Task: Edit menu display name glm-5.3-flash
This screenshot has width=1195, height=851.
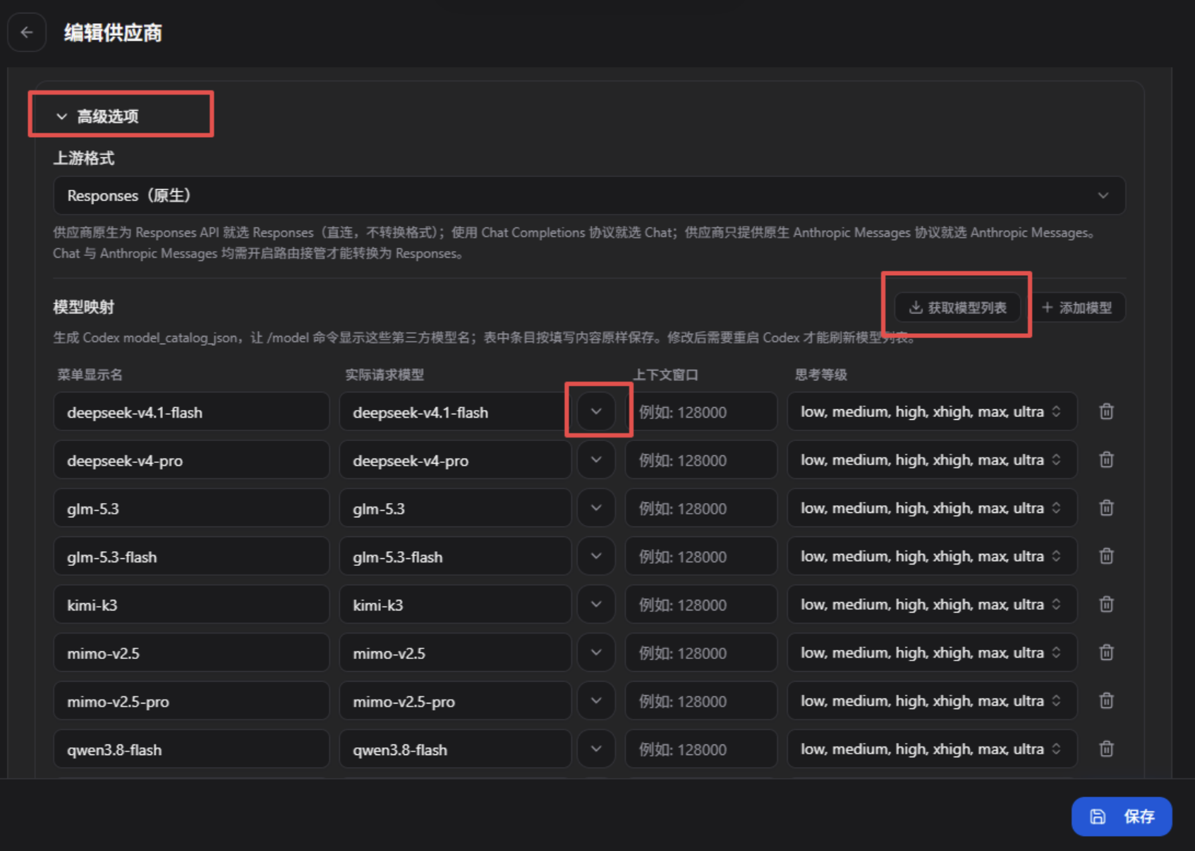Action: pos(191,557)
